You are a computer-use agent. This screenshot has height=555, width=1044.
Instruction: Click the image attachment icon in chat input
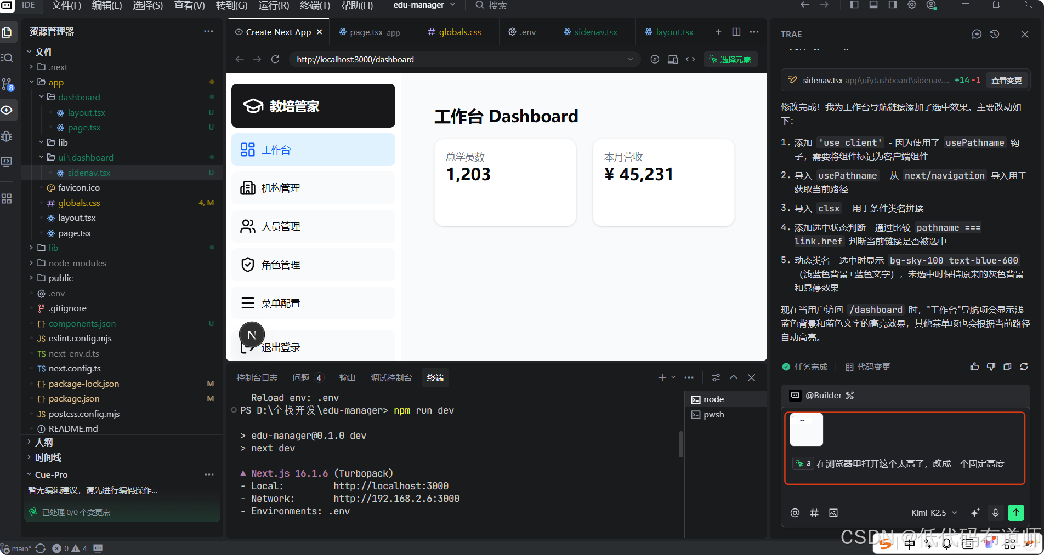[x=833, y=513]
